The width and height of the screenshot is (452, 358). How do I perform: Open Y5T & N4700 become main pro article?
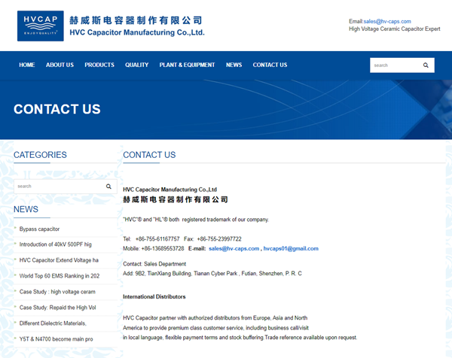pos(56,339)
